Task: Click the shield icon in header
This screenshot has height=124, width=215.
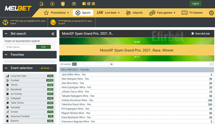Action: (x=63, y=4)
